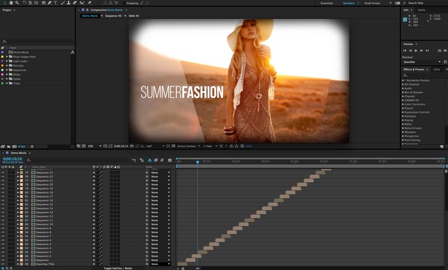Open the Active Camera dropdown
This screenshot has width=448, height=270.
tap(189, 146)
